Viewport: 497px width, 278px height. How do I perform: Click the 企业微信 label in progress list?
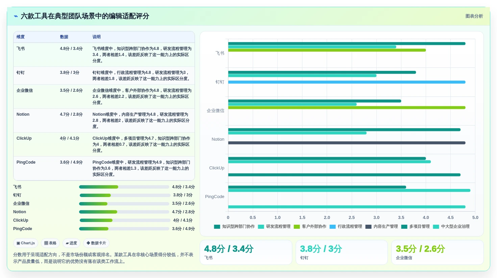pyautogui.click(x=21, y=204)
